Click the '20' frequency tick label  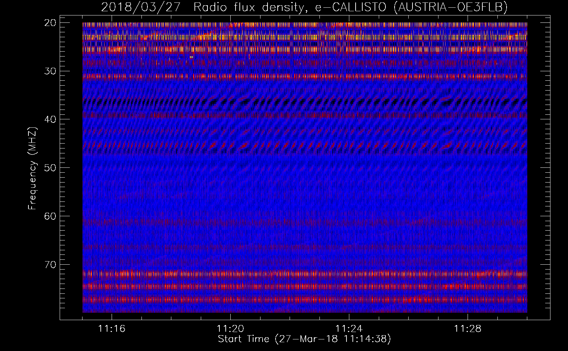(51, 23)
